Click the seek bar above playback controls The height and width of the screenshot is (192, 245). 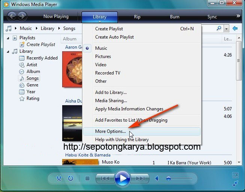122,168
